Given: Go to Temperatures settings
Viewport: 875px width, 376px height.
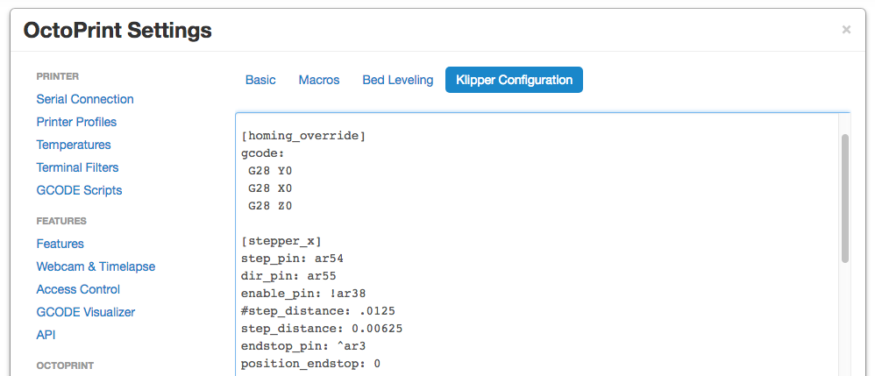Looking at the screenshot, I should pyautogui.click(x=74, y=145).
